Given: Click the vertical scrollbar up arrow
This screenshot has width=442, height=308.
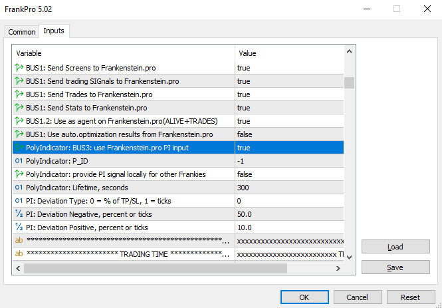Looking at the screenshot, I should coord(349,52).
